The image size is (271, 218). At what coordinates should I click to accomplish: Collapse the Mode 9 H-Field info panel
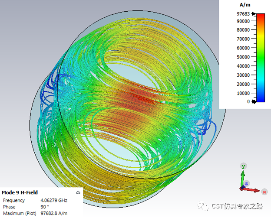point(78,192)
